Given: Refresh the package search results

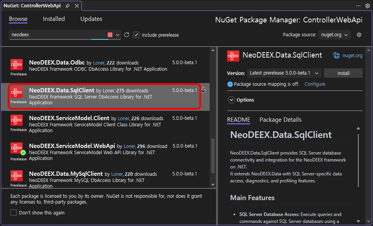Looking at the screenshot, I should point(127,35).
